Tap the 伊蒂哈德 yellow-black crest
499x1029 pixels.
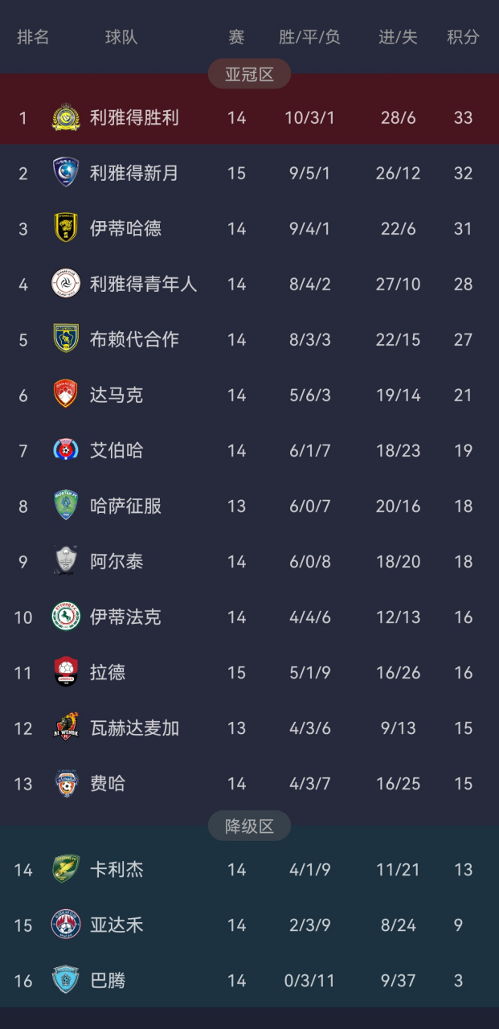pyautogui.click(x=66, y=228)
